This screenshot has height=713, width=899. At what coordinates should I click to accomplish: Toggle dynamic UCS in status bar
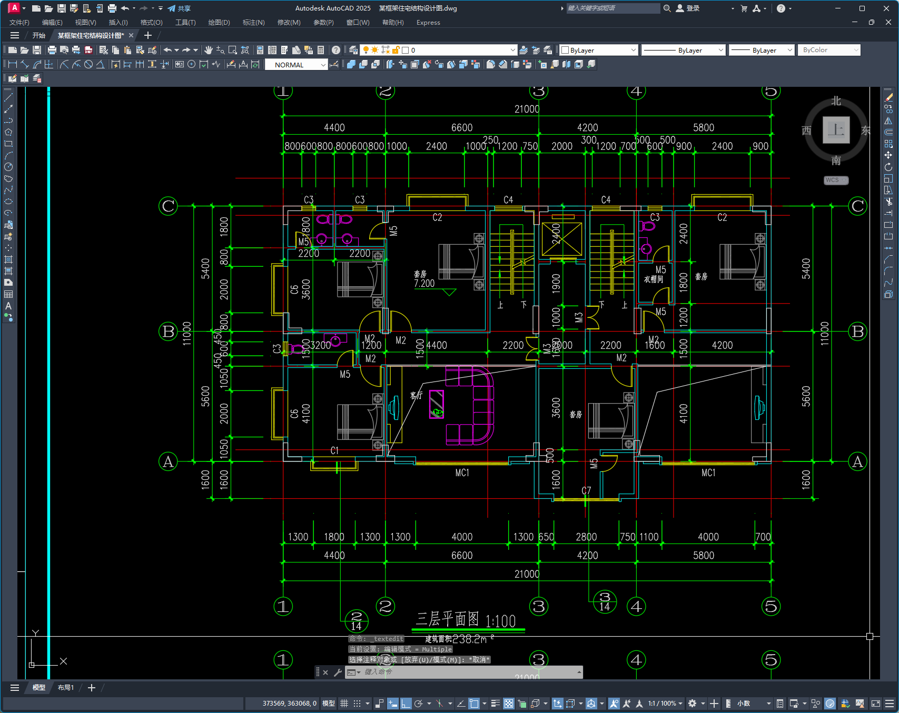point(558,704)
